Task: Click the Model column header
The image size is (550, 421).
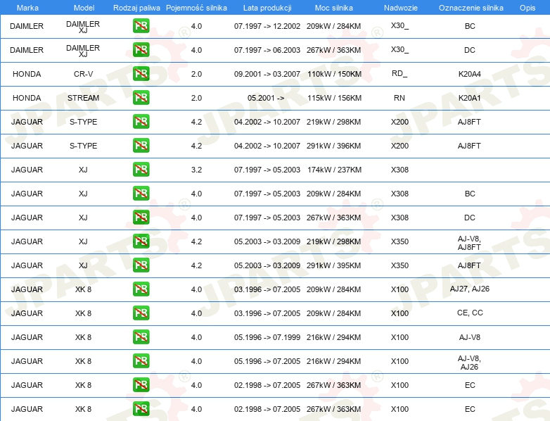Action: click(84, 8)
